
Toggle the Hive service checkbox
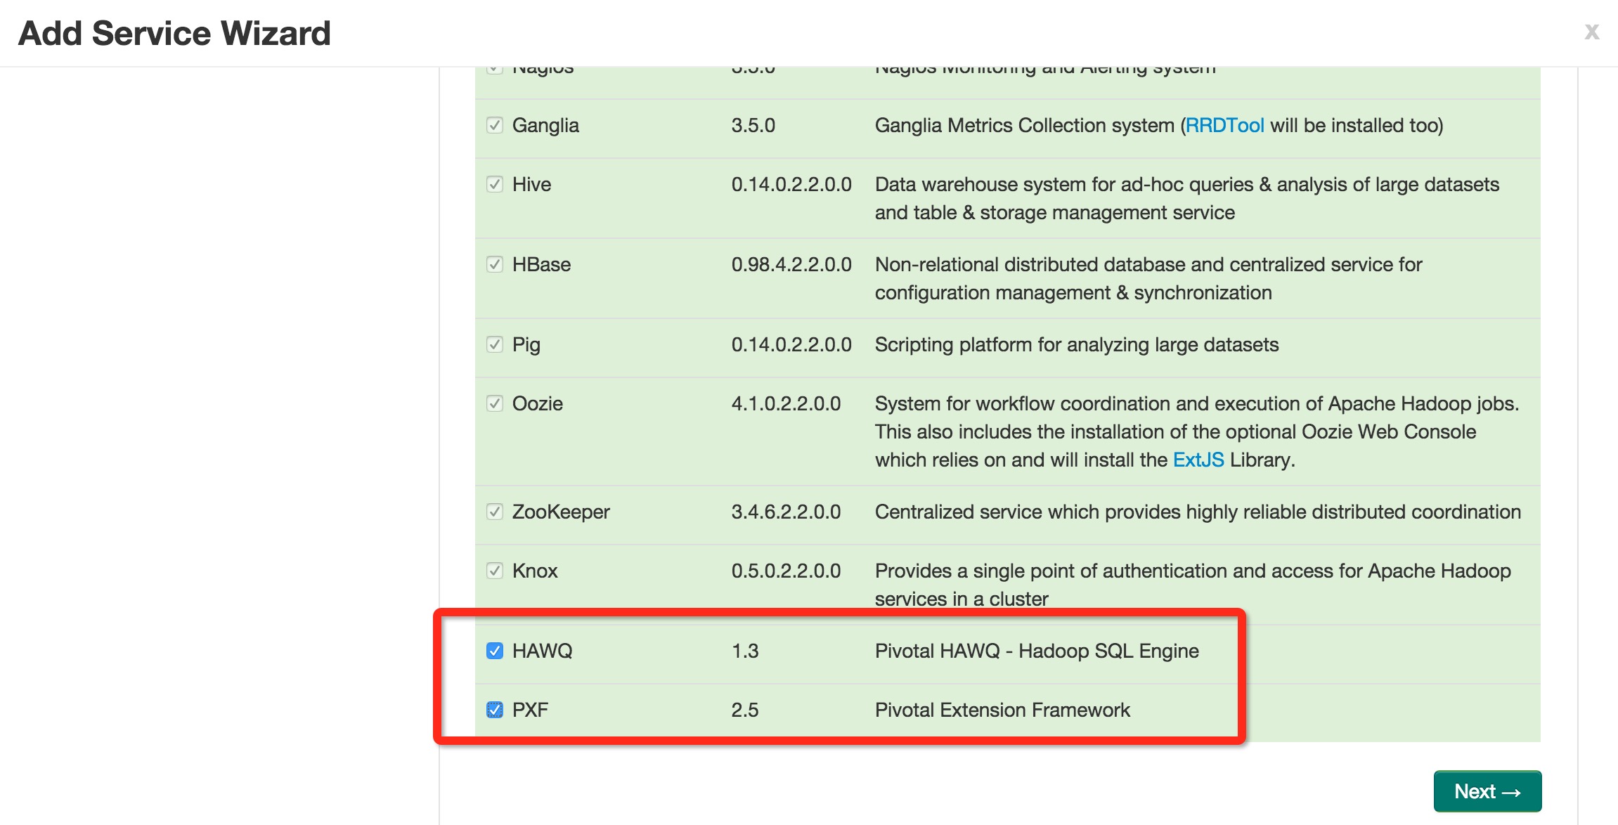click(495, 184)
